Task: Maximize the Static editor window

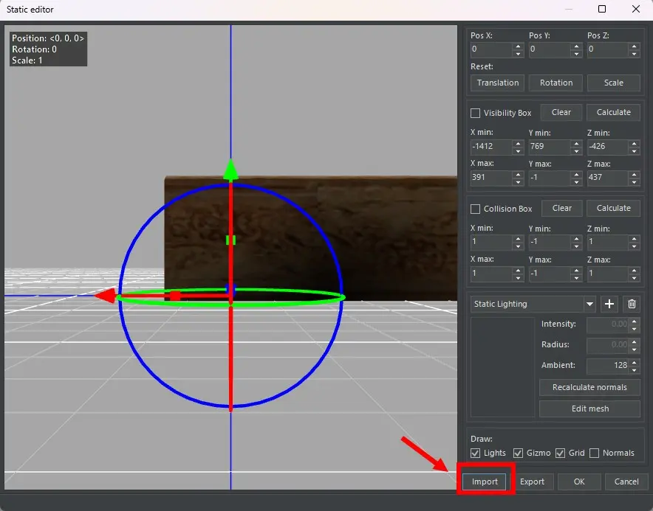Action: pos(602,10)
